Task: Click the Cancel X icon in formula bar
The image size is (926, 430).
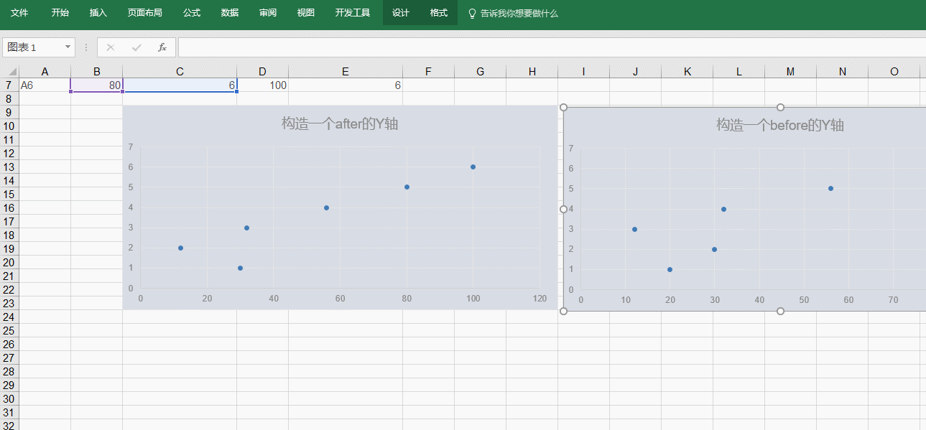Action: coord(110,47)
